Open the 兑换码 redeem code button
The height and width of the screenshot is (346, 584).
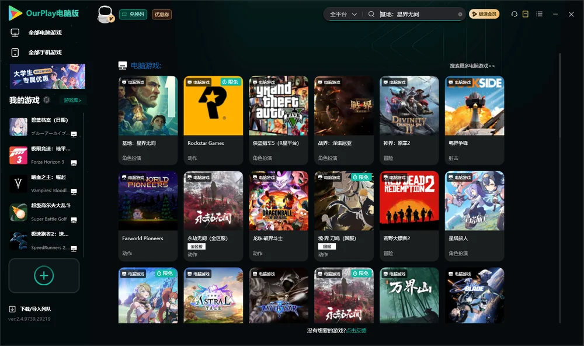(133, 14)
